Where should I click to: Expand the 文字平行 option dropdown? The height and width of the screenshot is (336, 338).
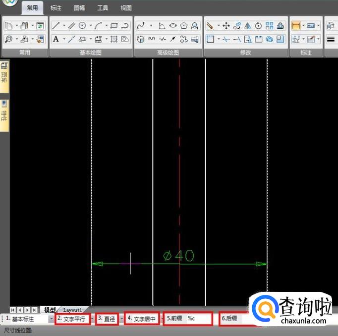[92, 319]
